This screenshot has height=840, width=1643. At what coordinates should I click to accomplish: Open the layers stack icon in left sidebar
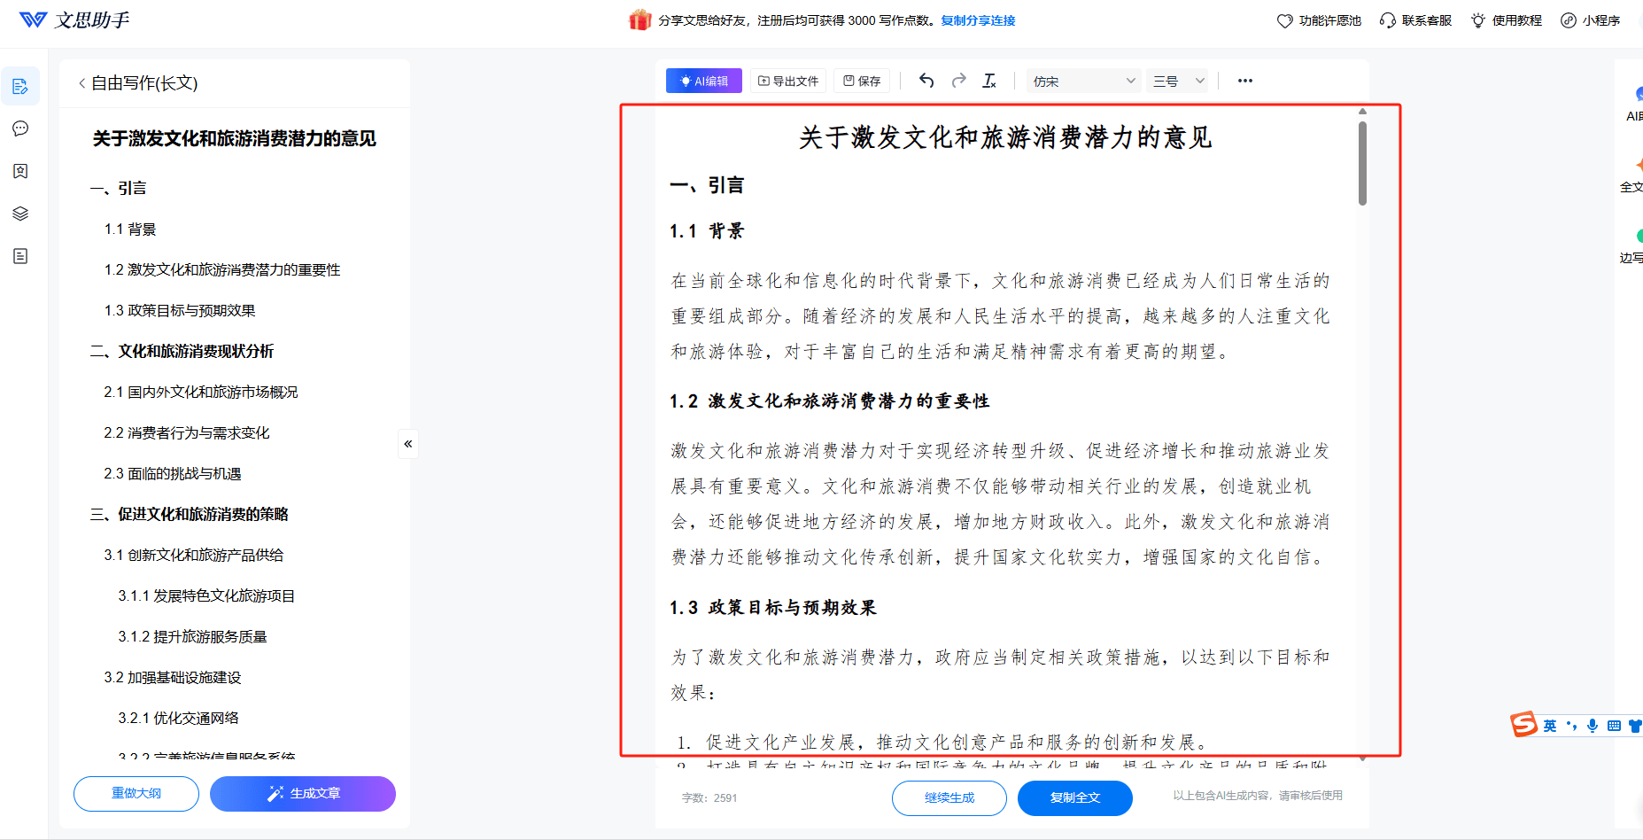[x=20, y=214]
